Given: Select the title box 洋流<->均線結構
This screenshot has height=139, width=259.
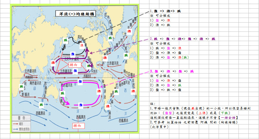Looking at the screenshot, I should [75, 14].
